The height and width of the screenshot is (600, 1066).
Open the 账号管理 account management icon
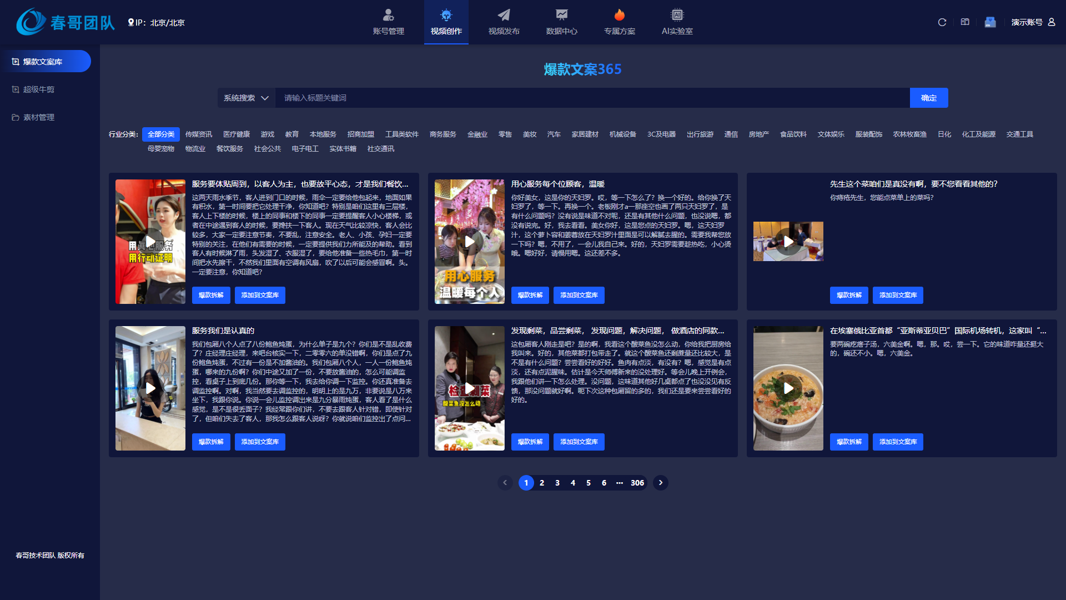pos(388,15)
